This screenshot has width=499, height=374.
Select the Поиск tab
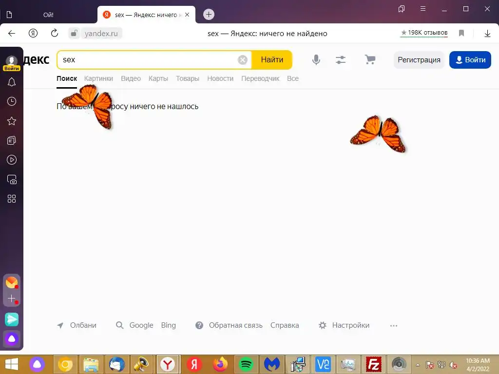pyautogui.click(x=67, y=78)
